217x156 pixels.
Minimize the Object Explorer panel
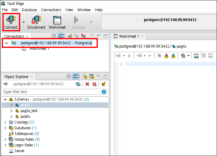(x=98, y=76)
